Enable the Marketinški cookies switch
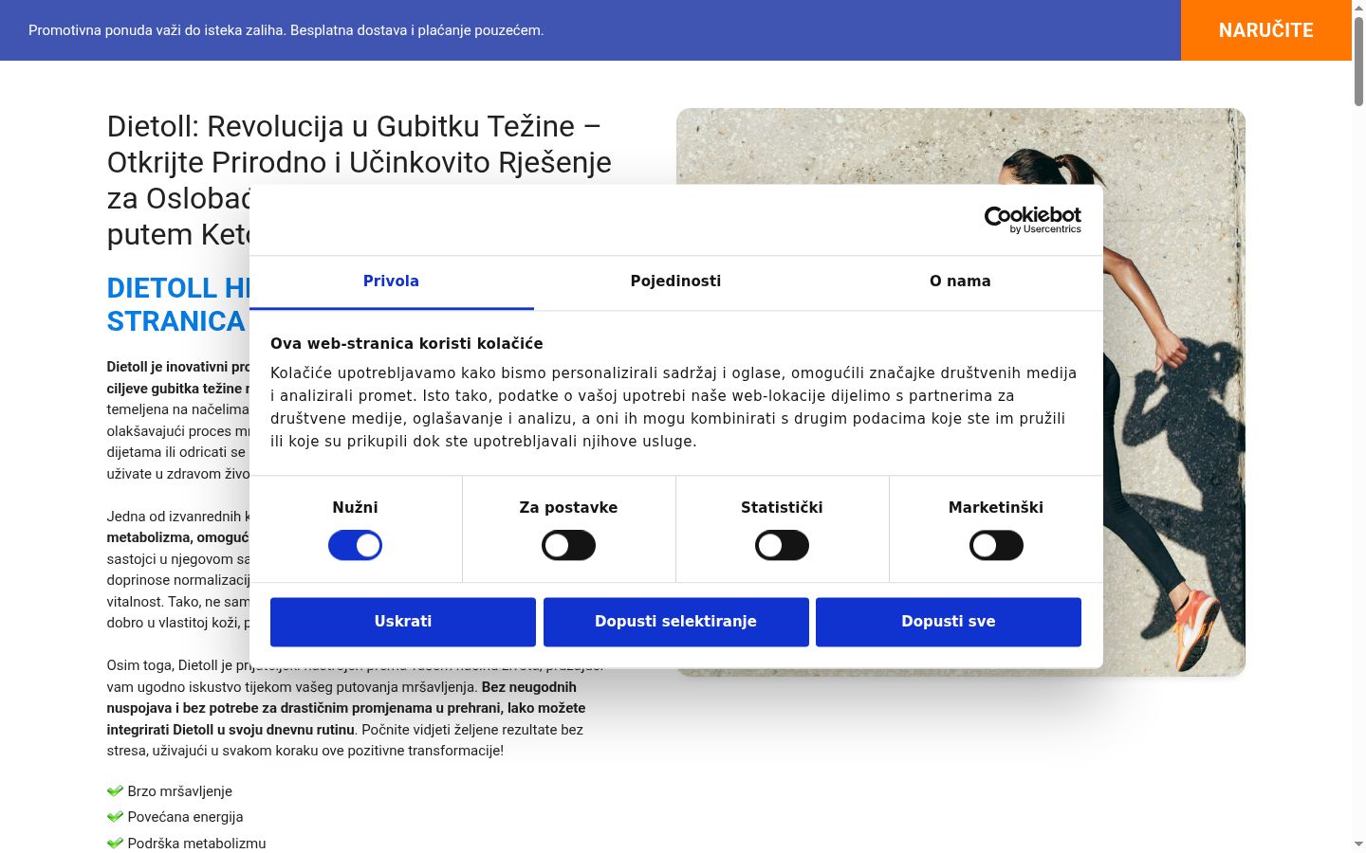 coord(996,545)
